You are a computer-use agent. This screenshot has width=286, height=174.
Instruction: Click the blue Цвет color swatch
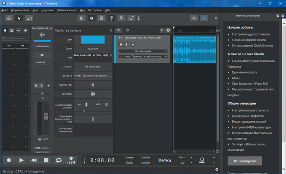[x=93, y=40]
